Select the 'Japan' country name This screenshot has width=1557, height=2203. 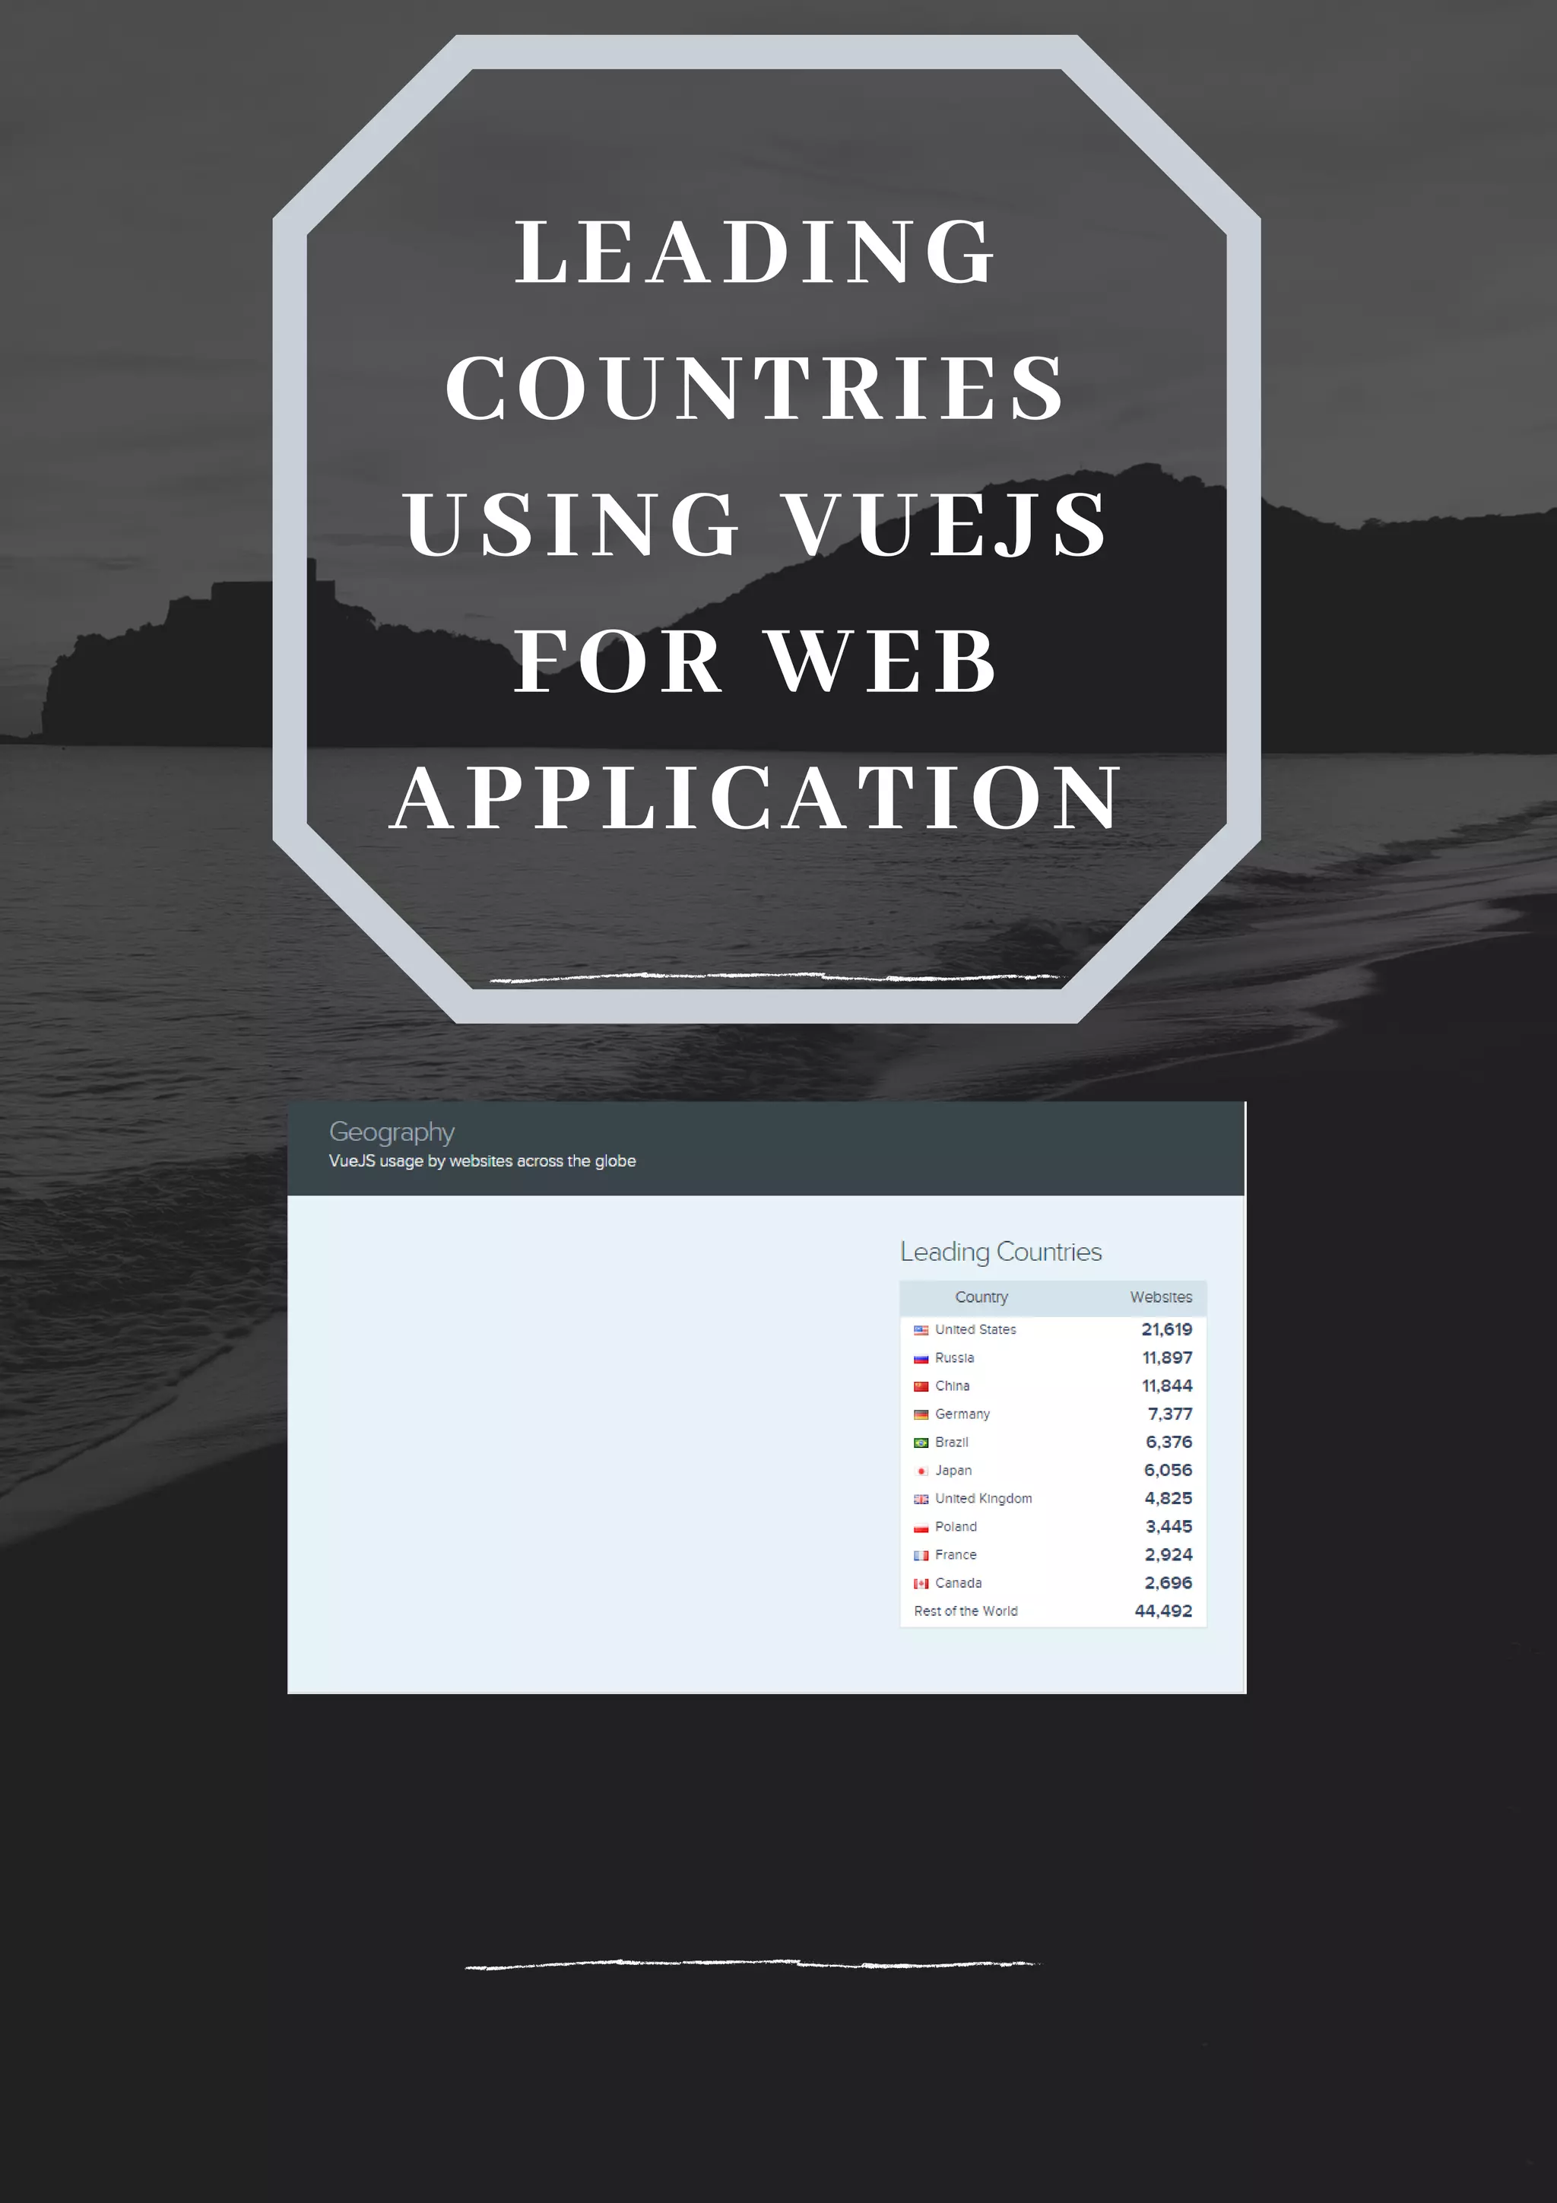click(x=953, y=1470)
